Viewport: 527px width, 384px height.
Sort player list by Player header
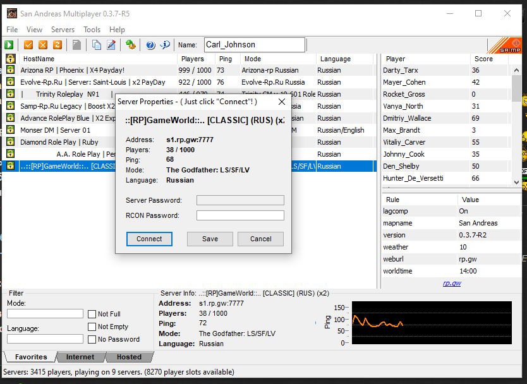426,59
